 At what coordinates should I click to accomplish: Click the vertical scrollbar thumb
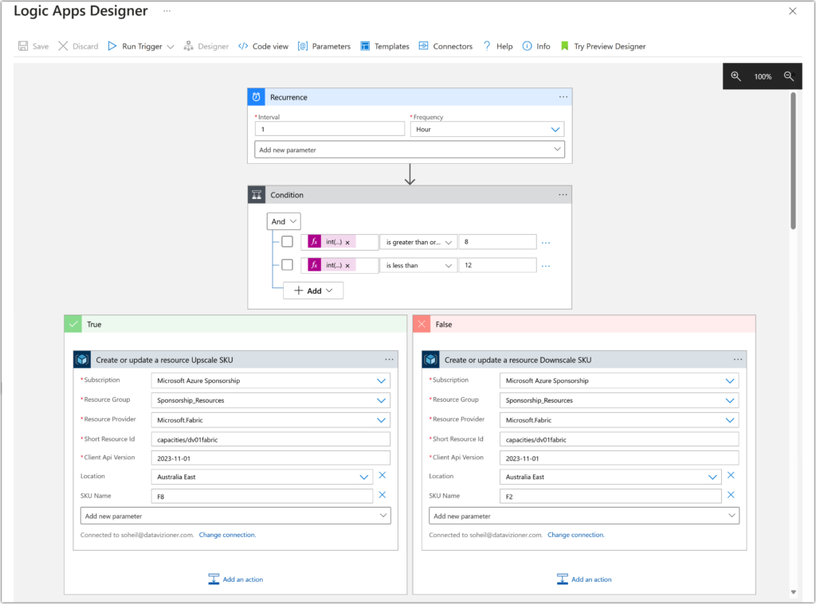tap(793, 161)
